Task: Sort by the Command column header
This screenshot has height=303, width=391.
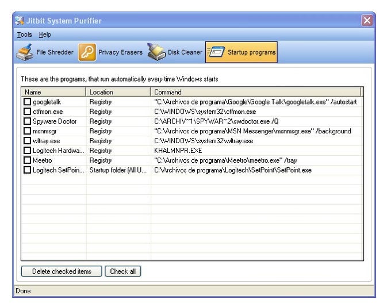Action: [256, 92]
